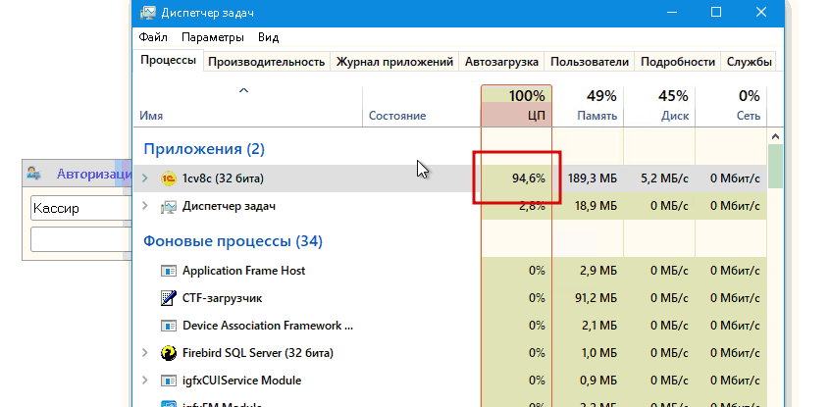The height and width of the screenshot is (407, 830).
Task: Select Device Association Framework row name
Action: click(x=268, y=326)
